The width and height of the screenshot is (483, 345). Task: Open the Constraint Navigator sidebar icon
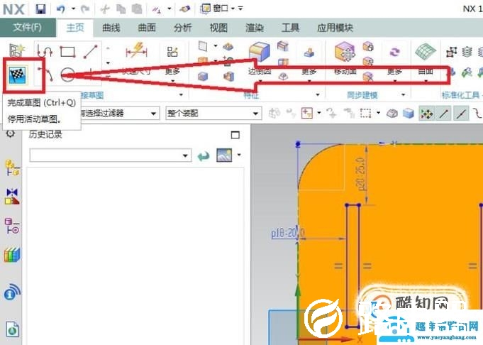pos(12,197)
